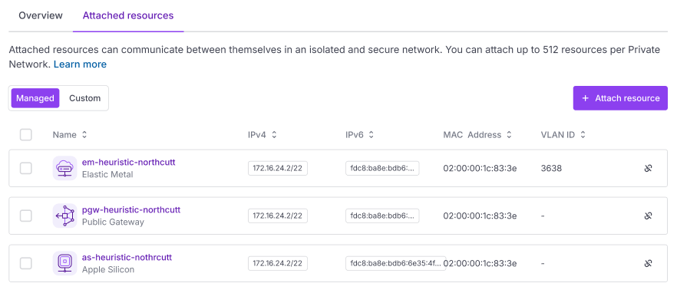Check the as-heuristic-nothrcutt row checkbox
Image resolution: width=677 pixels, height=293 pixels.
[x=26, y=263]
